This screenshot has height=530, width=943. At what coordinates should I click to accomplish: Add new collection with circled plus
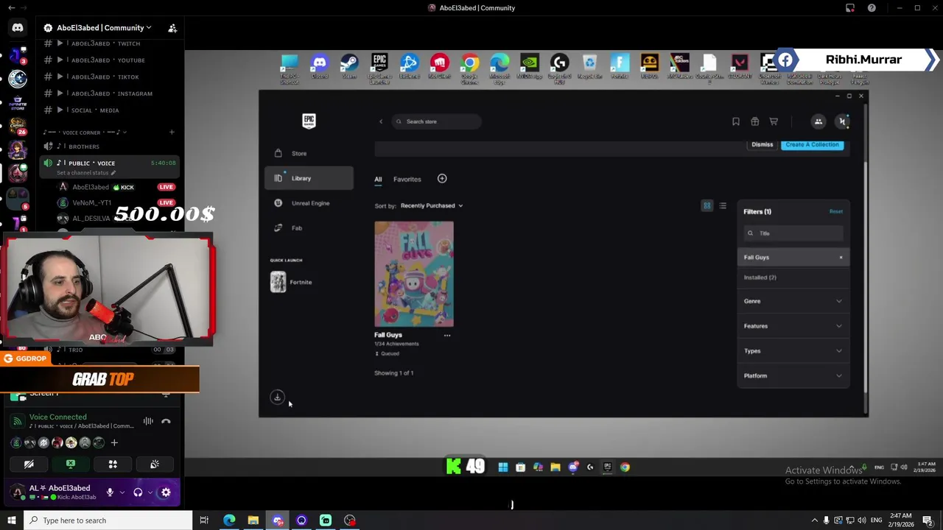(x=442, y=179)
